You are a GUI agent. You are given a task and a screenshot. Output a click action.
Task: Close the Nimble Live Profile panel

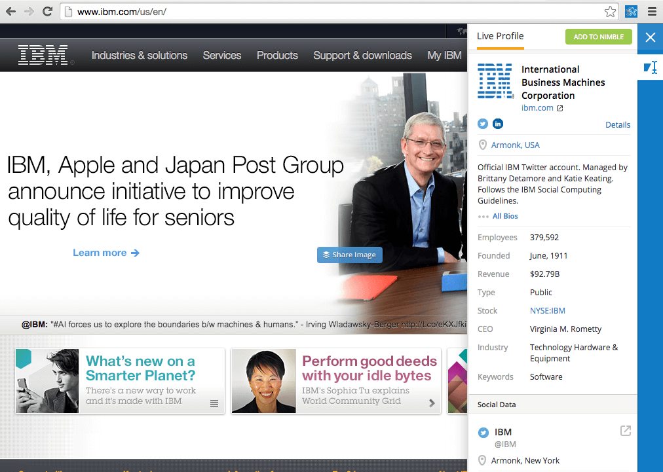pyautogui.click(x=651, y=37)
